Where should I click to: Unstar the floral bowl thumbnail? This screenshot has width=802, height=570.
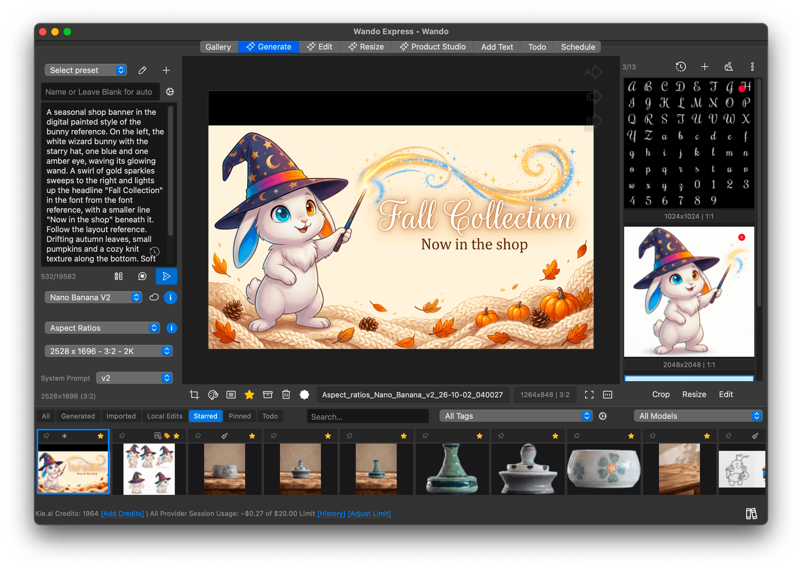pos(631,436)
